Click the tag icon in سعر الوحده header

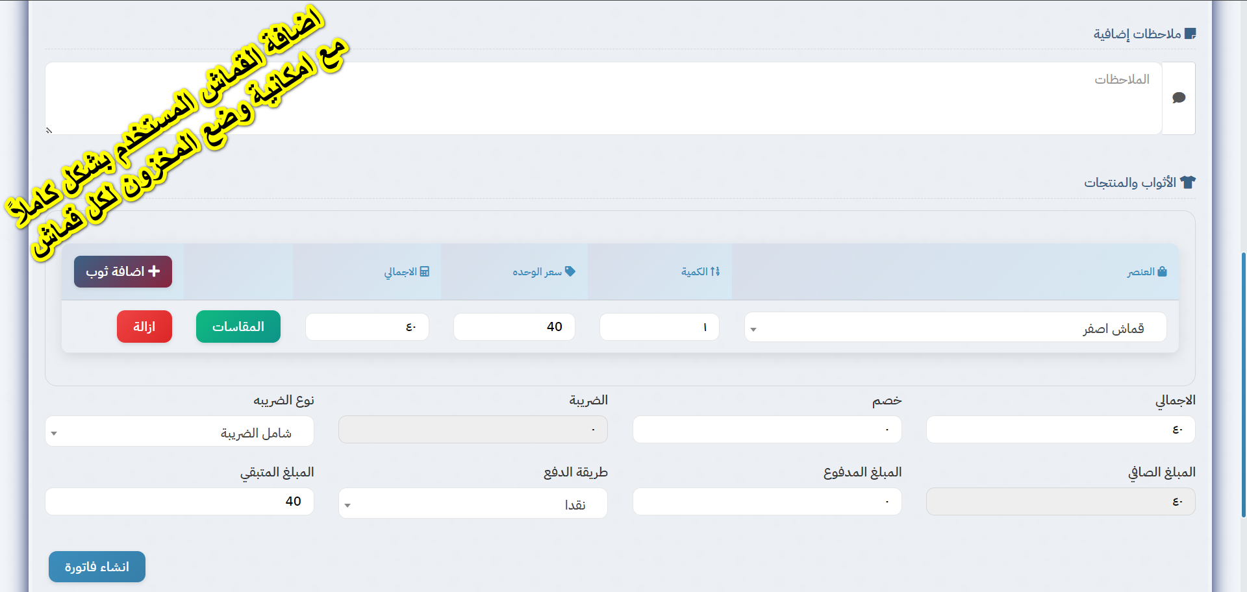570,271
